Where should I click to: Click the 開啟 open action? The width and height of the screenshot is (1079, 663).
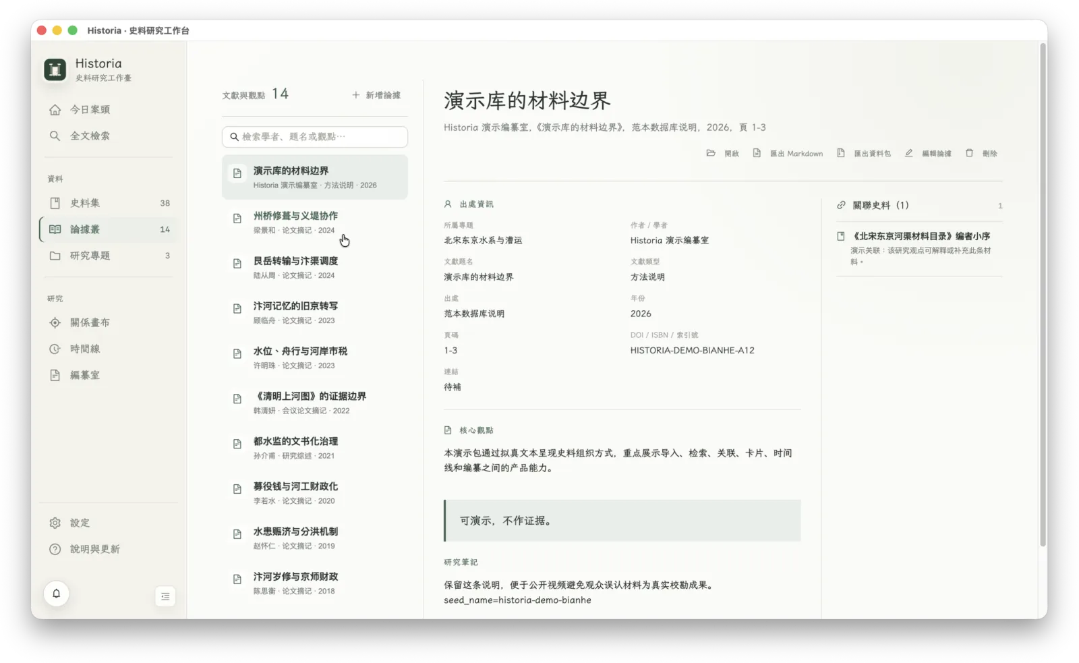coord(723,153)
